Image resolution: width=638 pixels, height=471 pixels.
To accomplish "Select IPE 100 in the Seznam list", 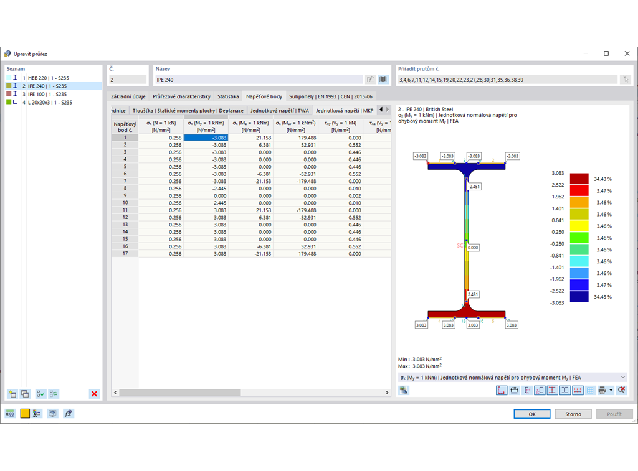I will pyautogui.click(x=54, y=94).
